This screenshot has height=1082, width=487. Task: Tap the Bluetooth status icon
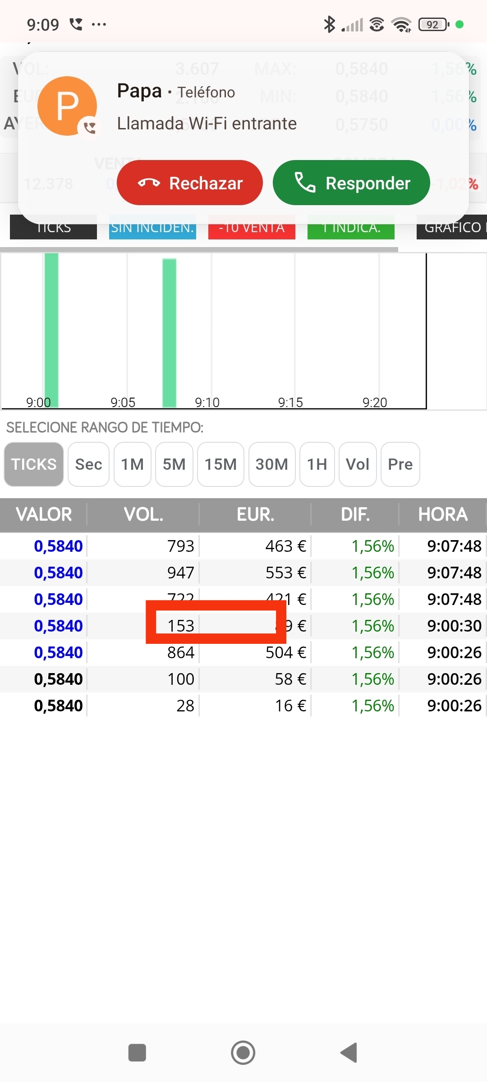[x=330, y=24]
